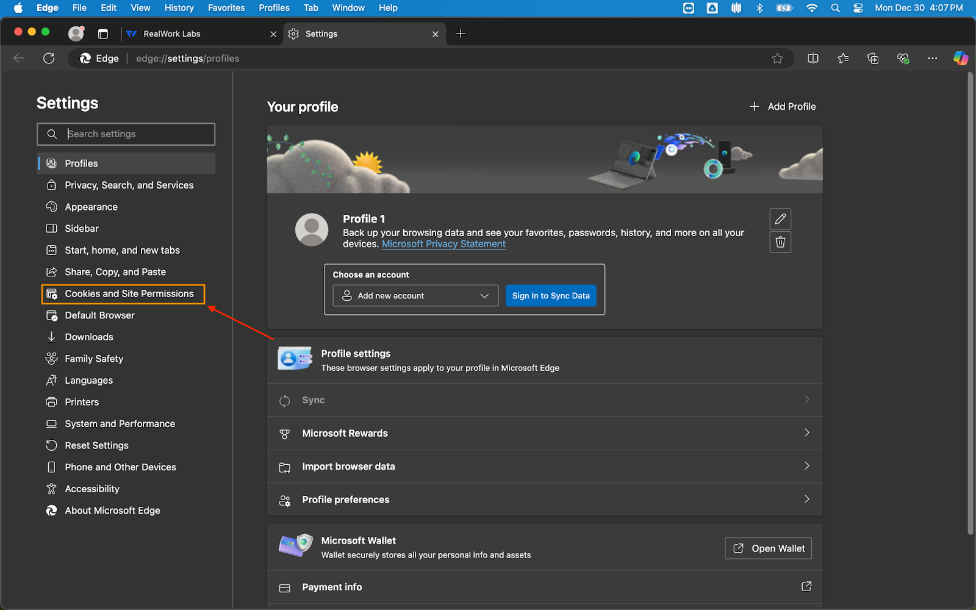The width and height of the screenshot is (976, 610).
Task: Open Start, home, and new tabs
Action: [x=126, y=250]
